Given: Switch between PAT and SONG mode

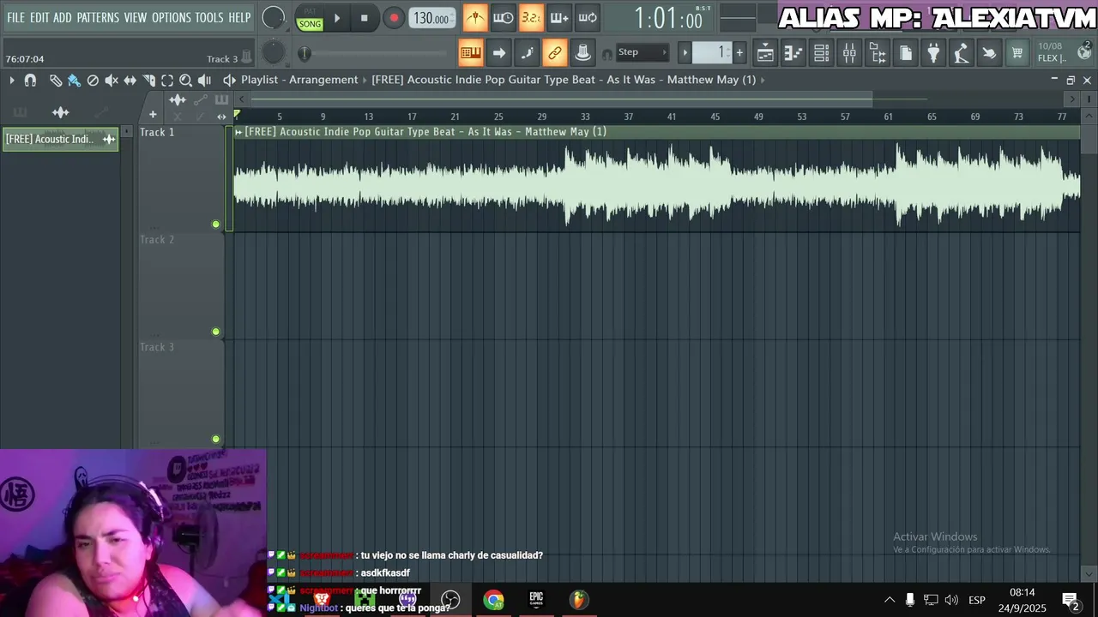Looking at the screenshot, I should click(x=310, y=18).
